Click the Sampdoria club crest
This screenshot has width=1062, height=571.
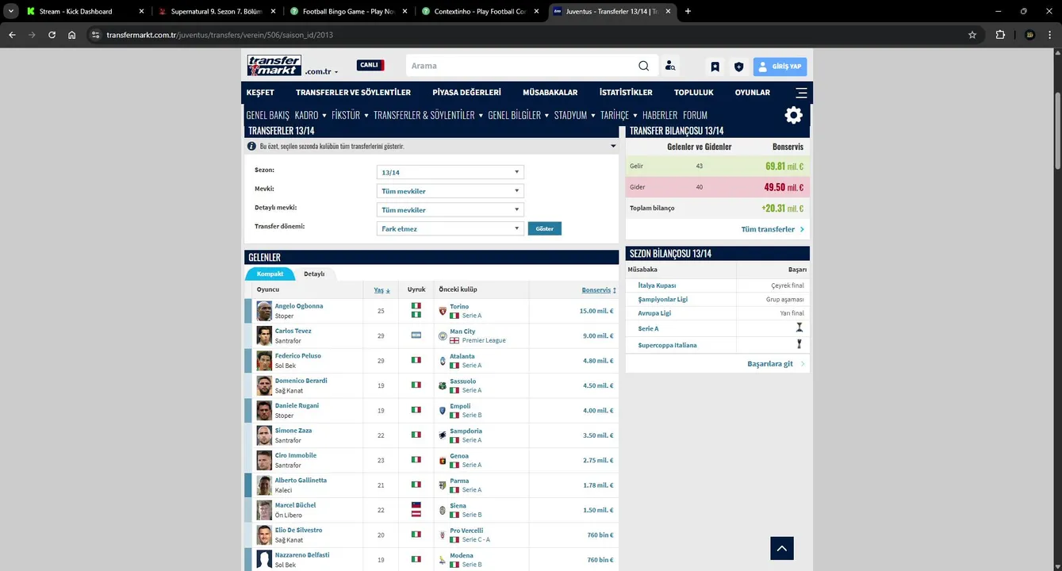coord(443,435)
